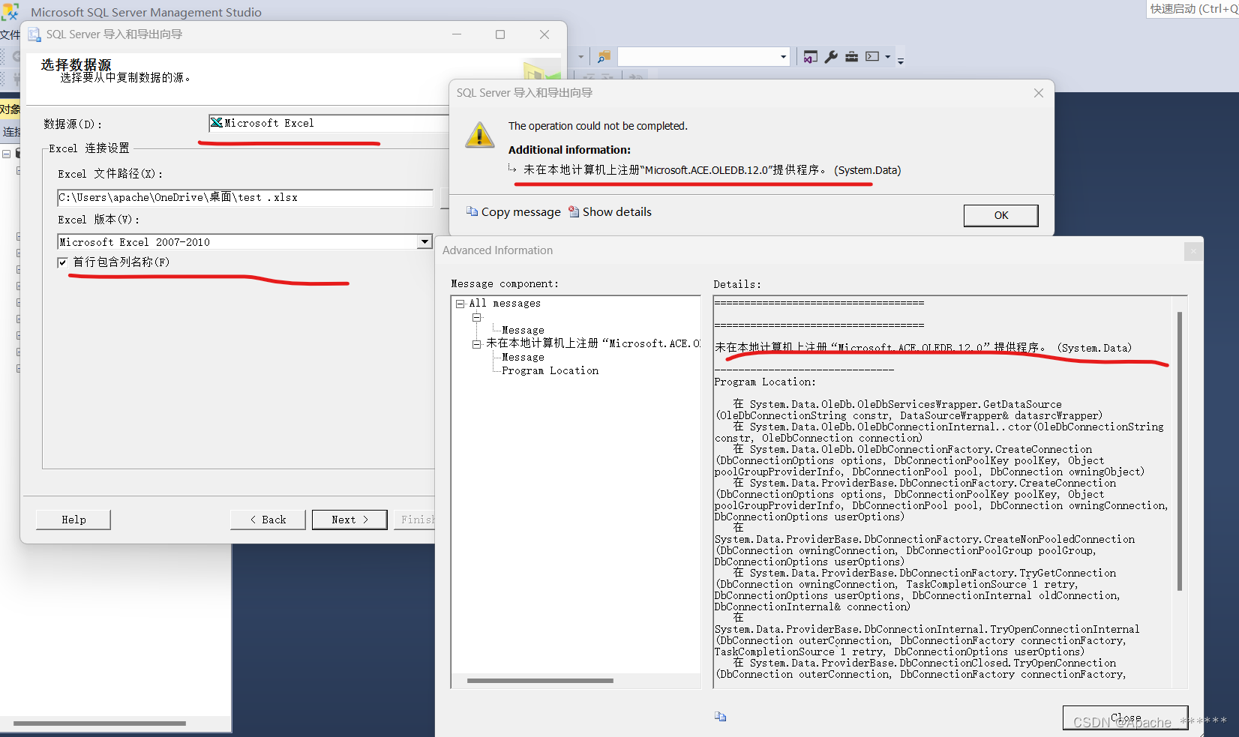Select Message under the unnamed node
1239x737 pixels.
tap(523, 331)
